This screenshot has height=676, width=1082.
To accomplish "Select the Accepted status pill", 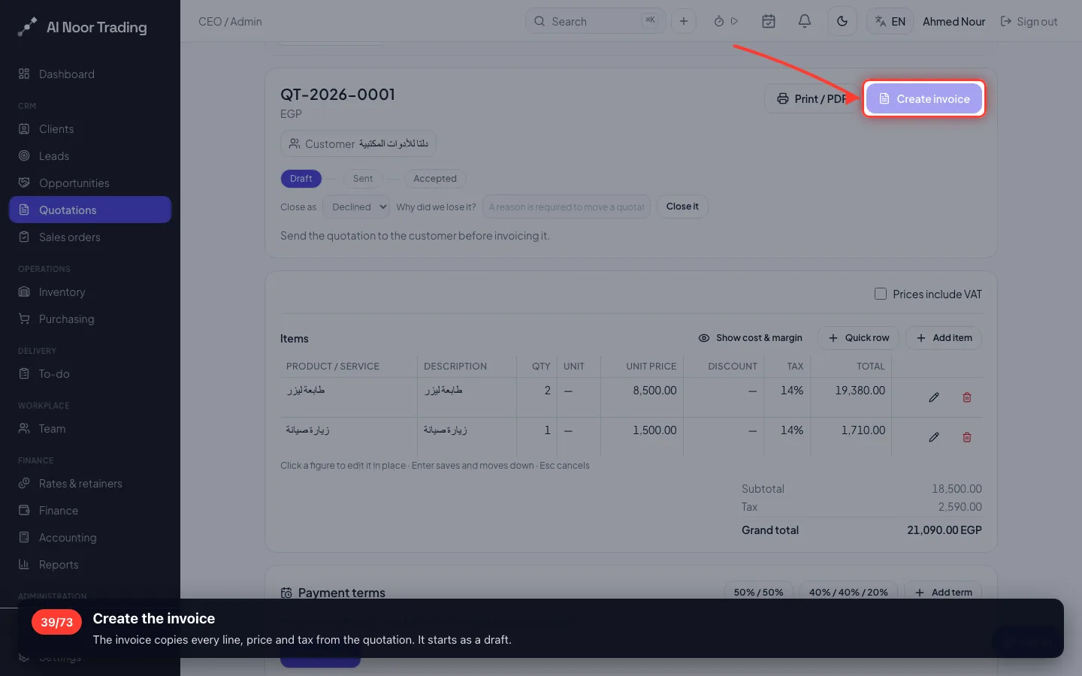I will click(x=435, y=178).
